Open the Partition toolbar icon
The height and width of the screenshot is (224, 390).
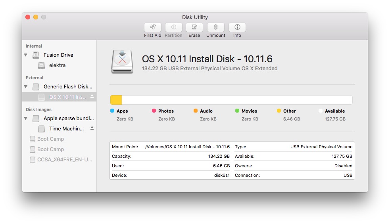174,27
